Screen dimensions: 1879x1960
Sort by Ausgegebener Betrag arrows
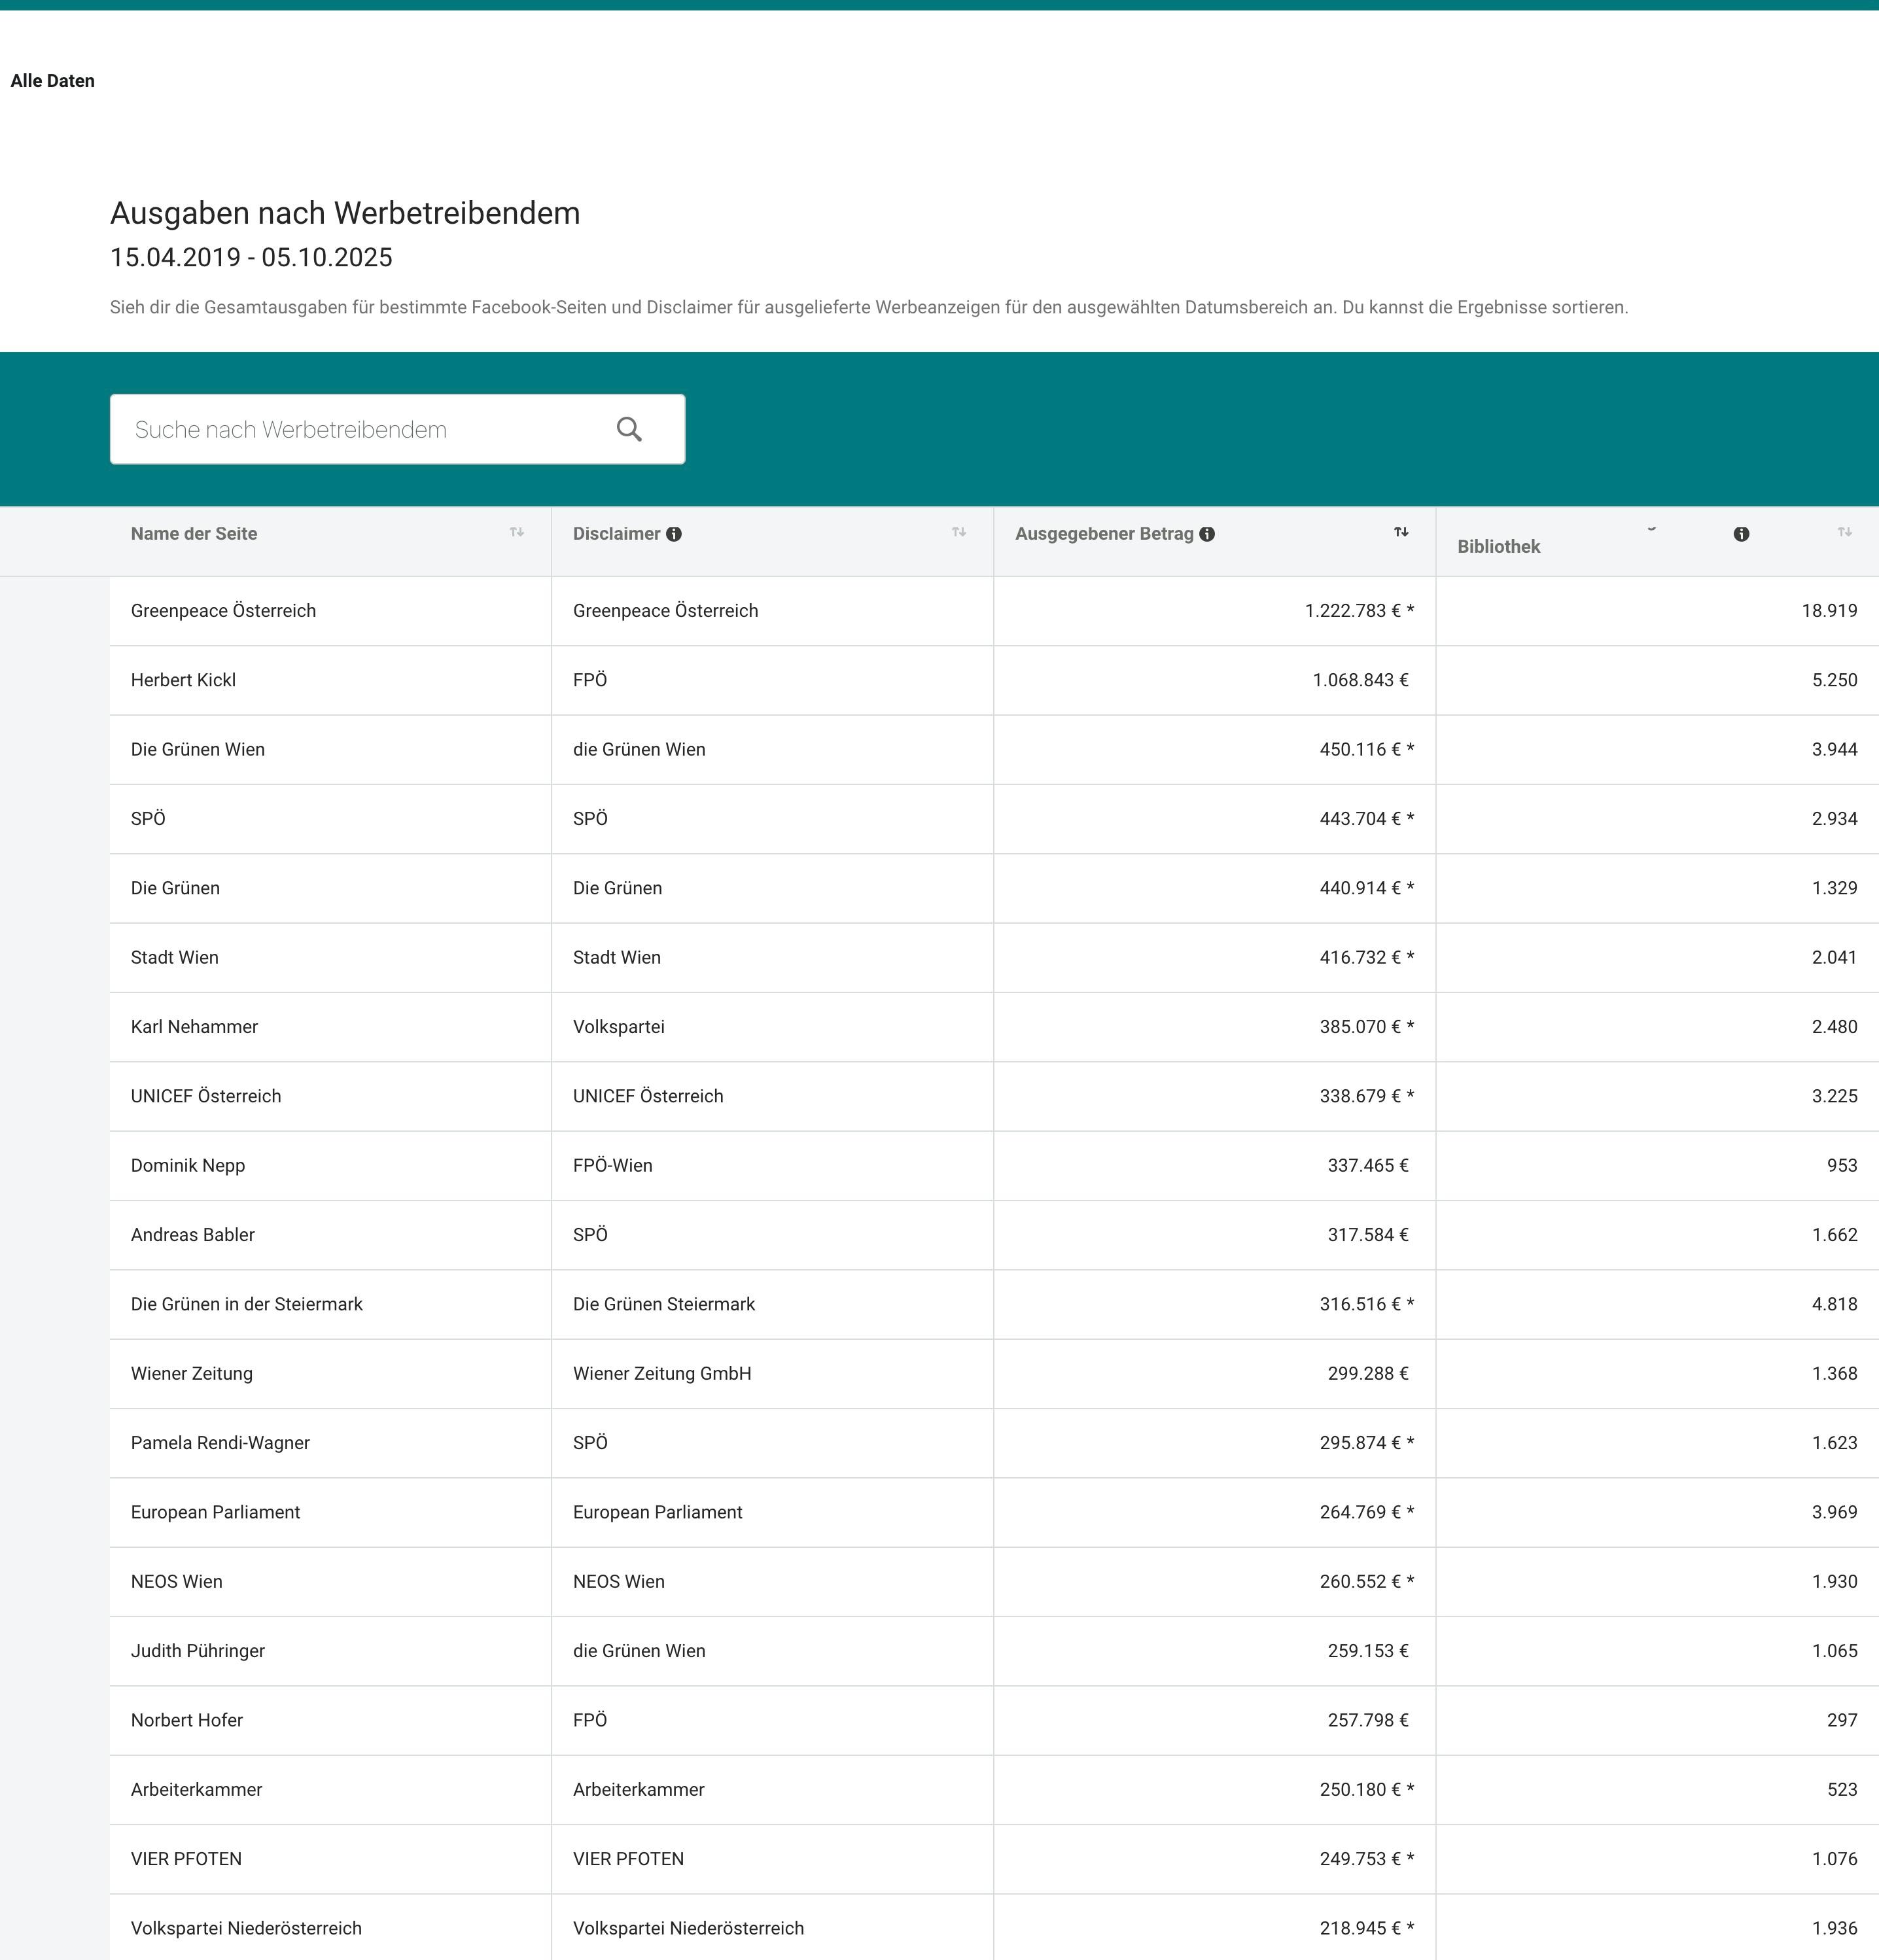coord(1401,532)
